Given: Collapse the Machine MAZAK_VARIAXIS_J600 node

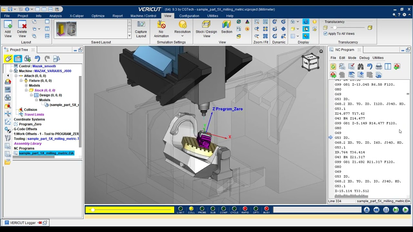Looking at the screenshot, I should 11,71.
